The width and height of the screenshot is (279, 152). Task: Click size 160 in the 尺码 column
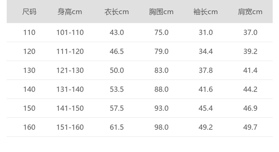[x=29, y=127]
